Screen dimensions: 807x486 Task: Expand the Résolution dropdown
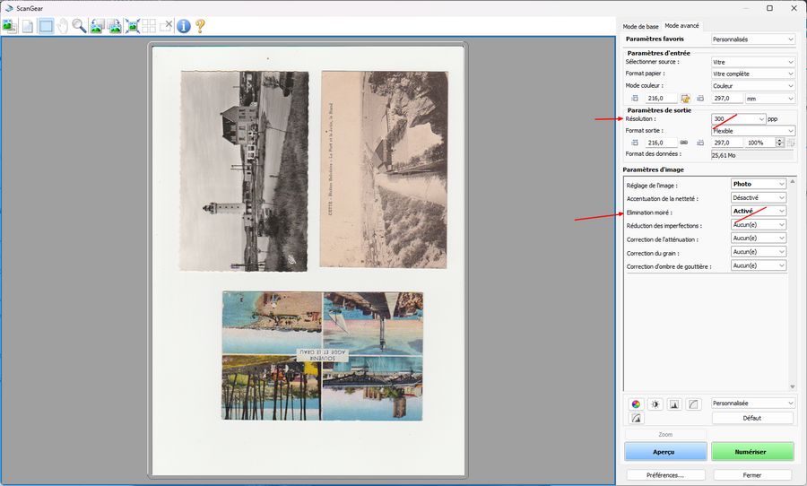click(x=761, y=119)
